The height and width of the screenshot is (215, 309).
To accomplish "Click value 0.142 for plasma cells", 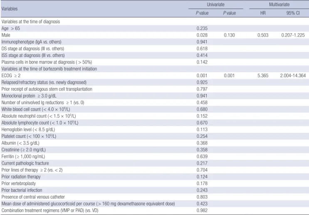I will (x=202, y=62).
